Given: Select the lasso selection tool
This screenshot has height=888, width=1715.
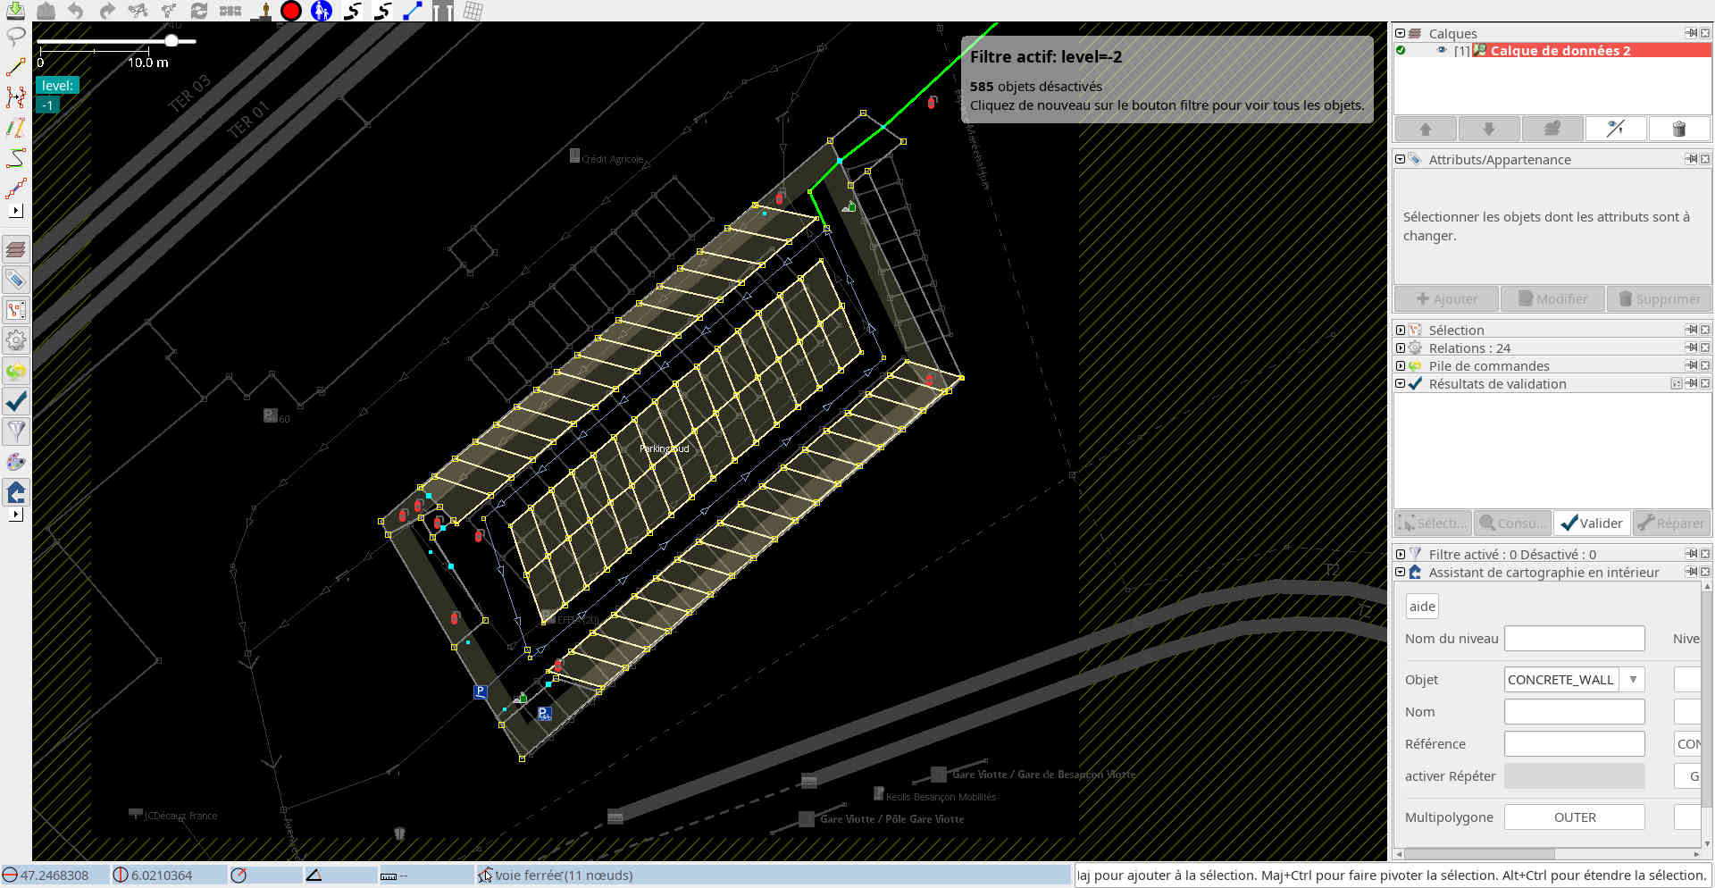Looking at the screenshot, I should click(15, 37).
